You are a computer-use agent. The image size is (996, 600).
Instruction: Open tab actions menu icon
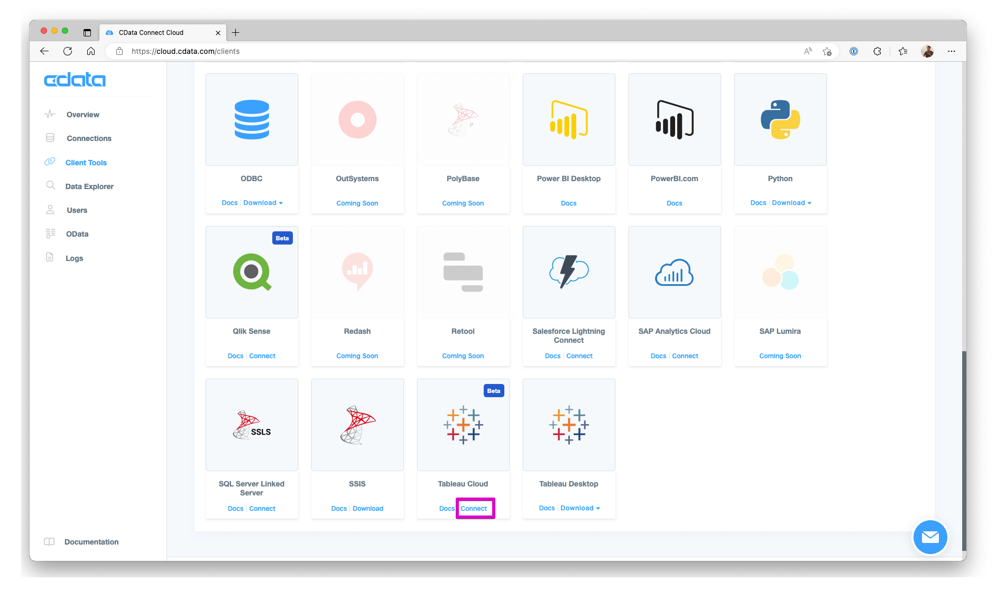point(87,32)
